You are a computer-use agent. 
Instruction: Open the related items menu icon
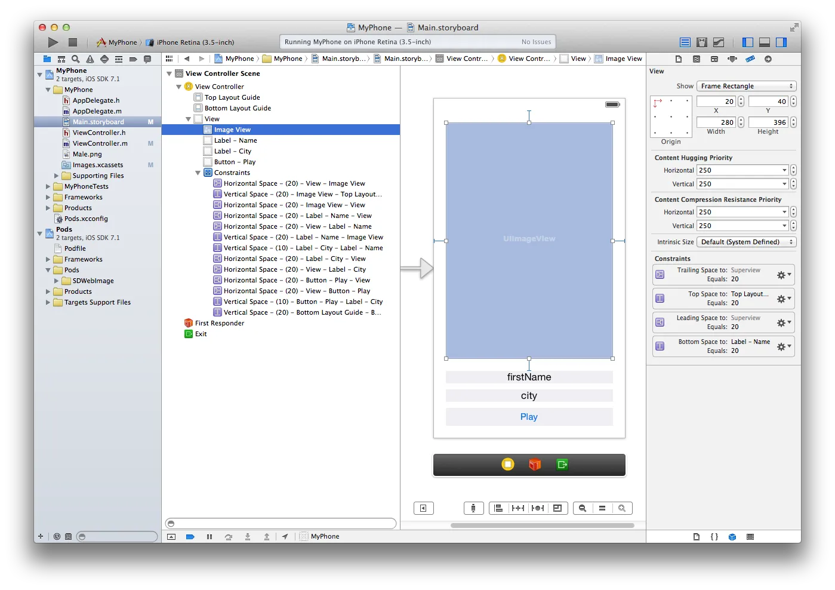click(170, 59)
